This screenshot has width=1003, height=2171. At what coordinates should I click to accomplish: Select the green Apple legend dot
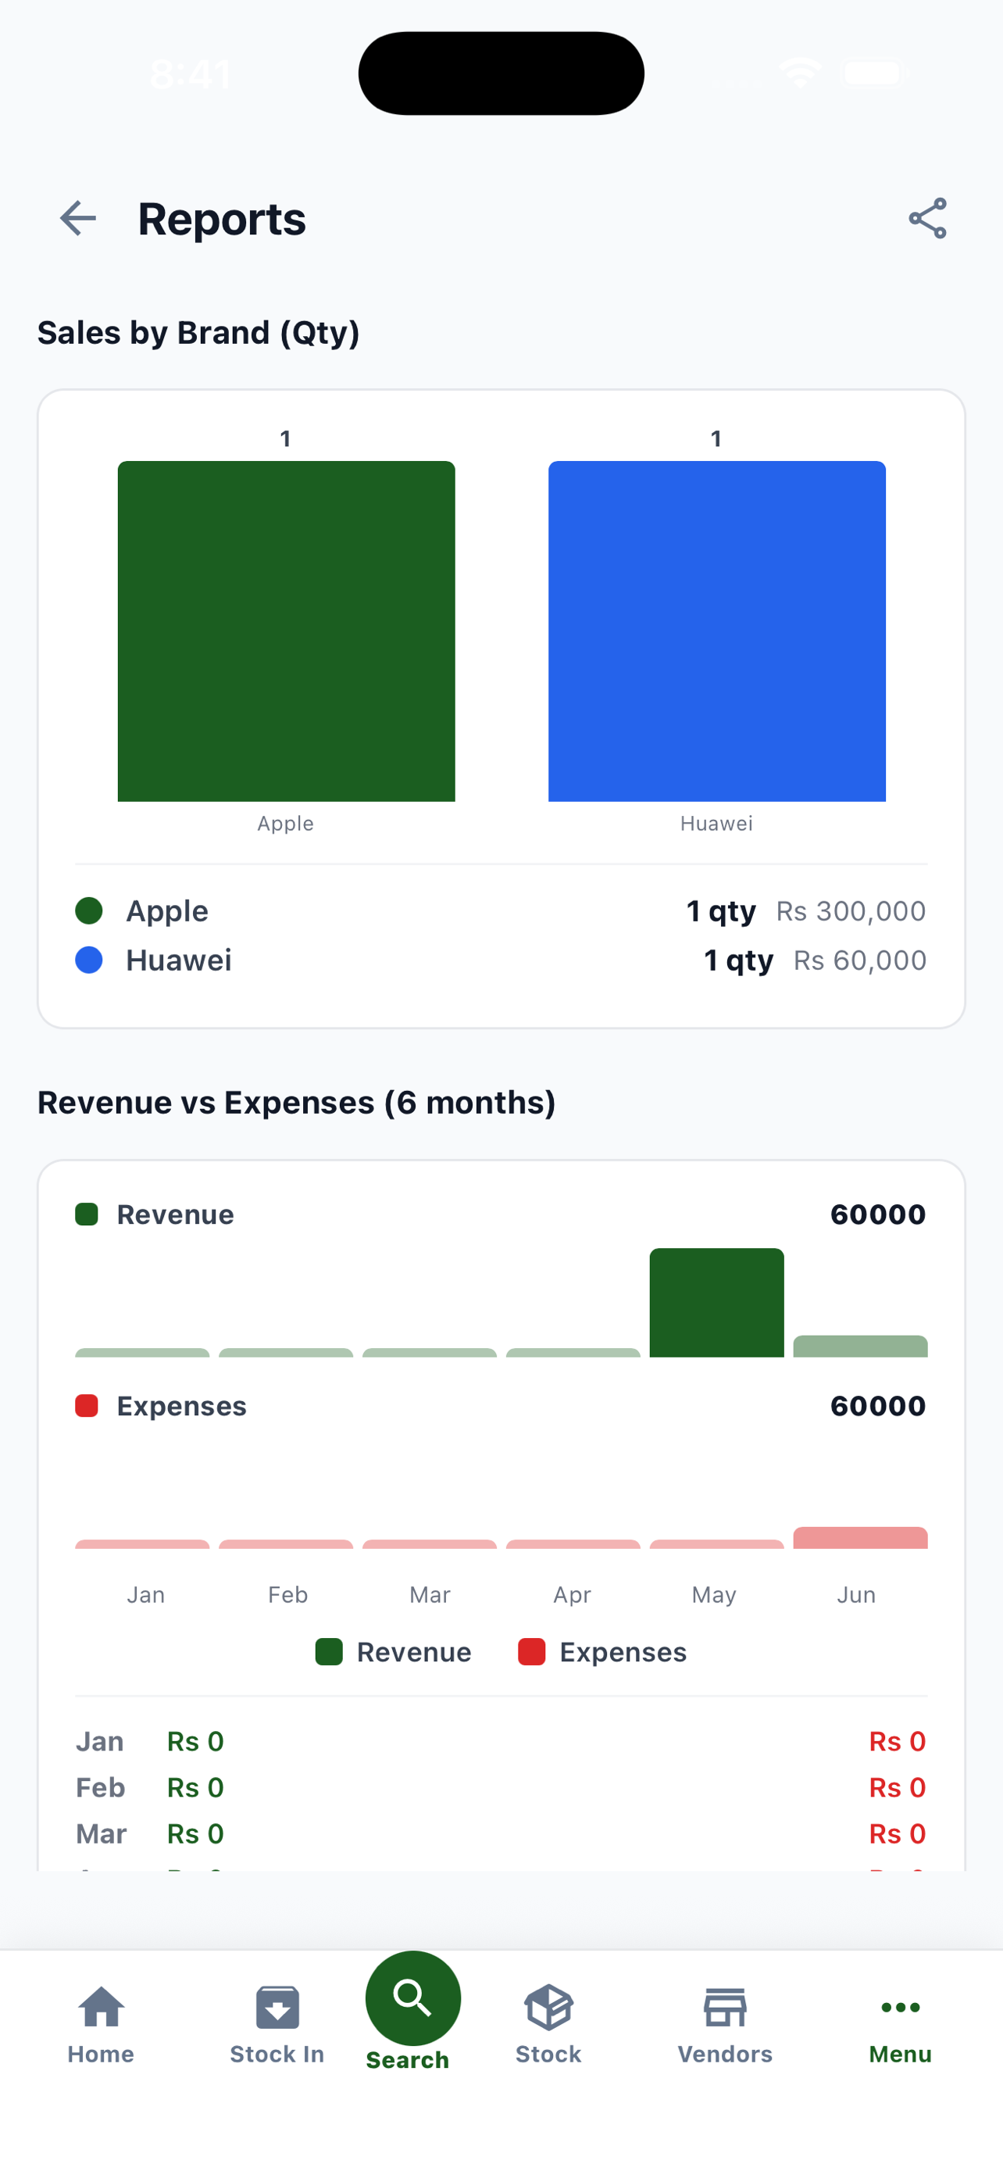[89, 910]
